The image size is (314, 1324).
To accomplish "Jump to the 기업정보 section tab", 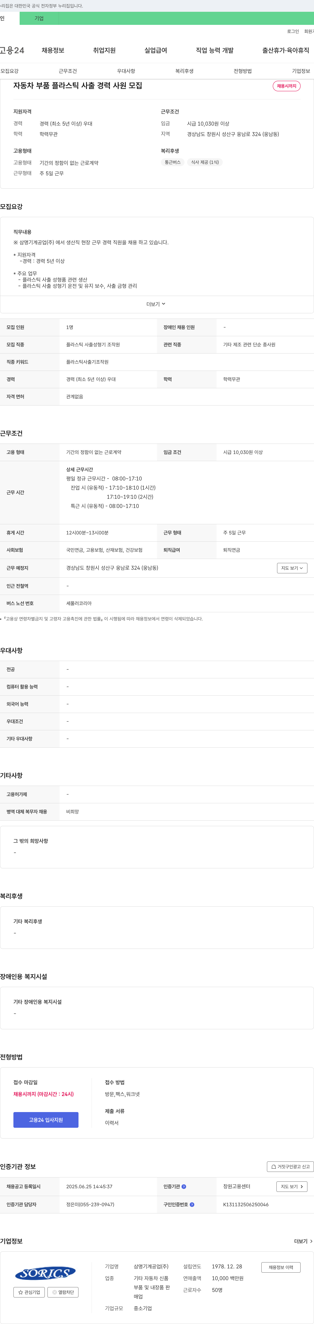I will click(x=301, y=71).
